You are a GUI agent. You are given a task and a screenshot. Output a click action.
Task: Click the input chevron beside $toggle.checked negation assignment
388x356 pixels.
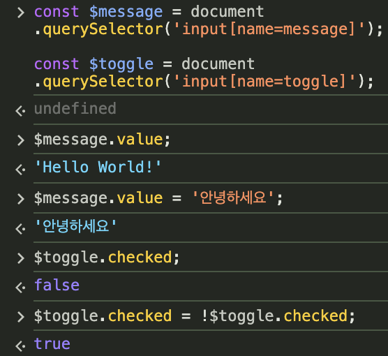[x=21, y=317]
